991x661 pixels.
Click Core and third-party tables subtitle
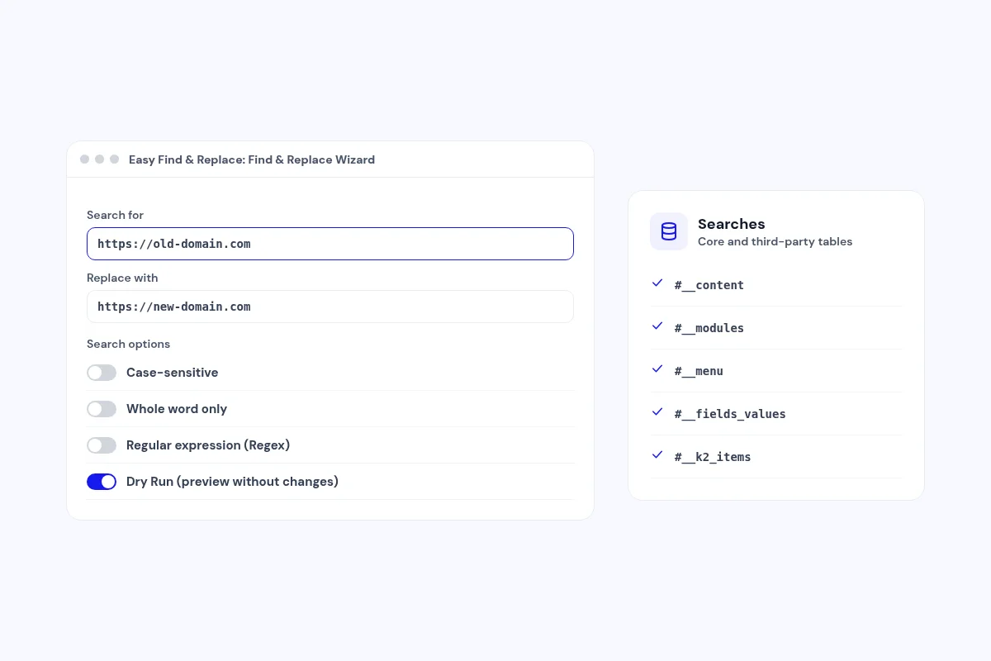[x=775, y=242]
